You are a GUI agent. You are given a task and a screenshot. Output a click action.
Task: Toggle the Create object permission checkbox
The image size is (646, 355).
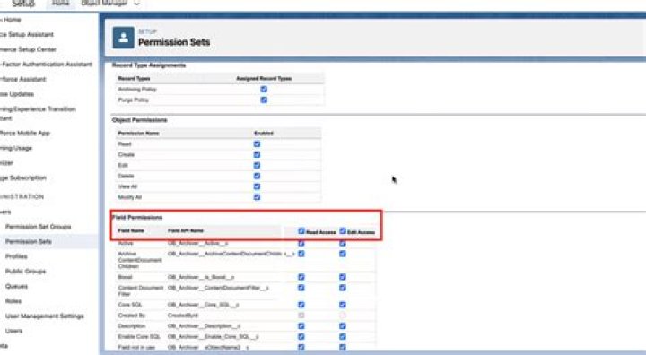[x=258, y=154]
